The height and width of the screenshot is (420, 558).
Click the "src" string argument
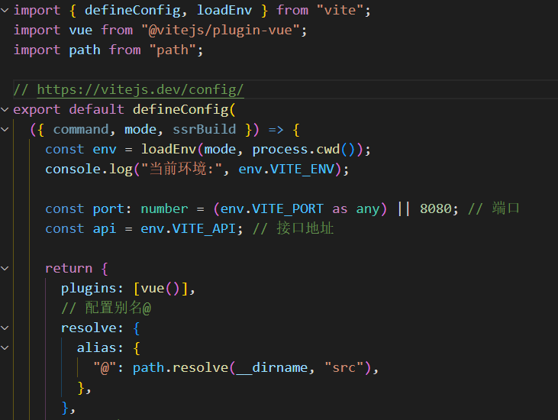(344, 367)
